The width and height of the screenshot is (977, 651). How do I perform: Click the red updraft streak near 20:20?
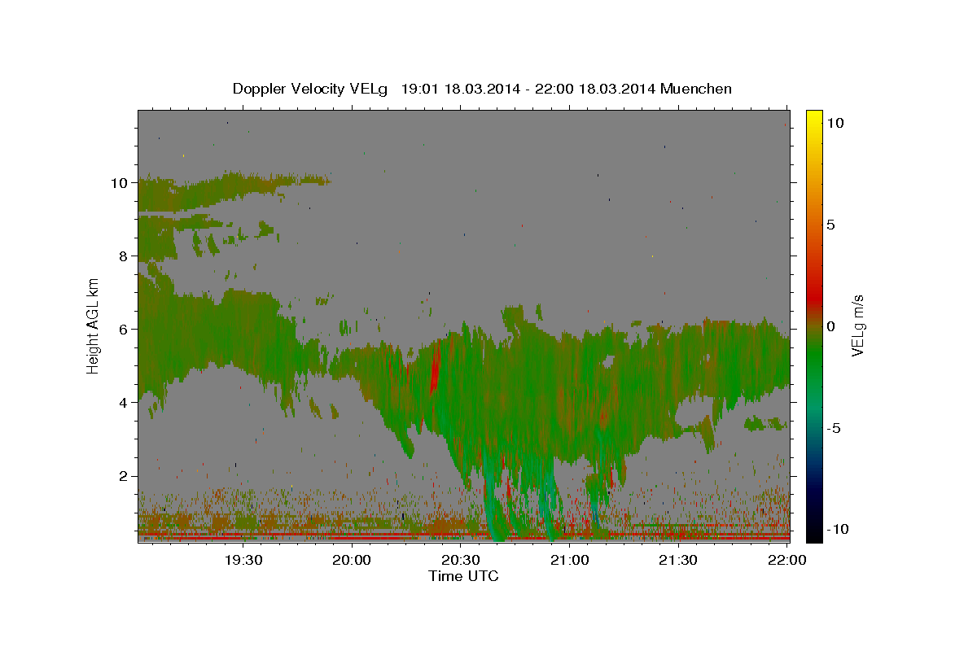pos(434,369)
